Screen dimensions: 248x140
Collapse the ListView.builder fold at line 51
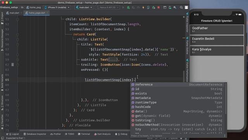pos(17,19)
